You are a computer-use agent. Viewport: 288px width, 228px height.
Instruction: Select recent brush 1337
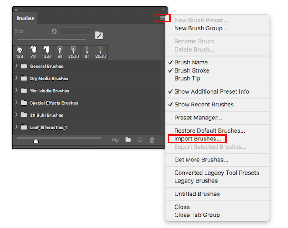coord(46,52)
